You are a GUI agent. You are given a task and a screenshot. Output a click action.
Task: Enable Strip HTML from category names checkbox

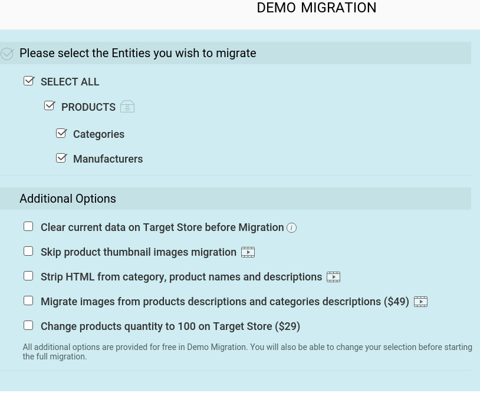coord(28,276)
